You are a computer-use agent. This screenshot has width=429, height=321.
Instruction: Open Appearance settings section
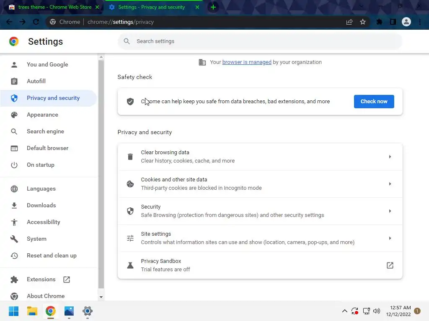[x=48, y=115]
